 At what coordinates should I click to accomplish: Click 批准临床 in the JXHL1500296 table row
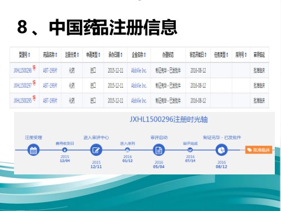point(259,70)
